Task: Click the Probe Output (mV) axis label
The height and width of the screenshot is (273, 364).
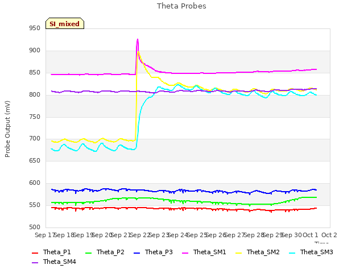Action: pos(7,129)
